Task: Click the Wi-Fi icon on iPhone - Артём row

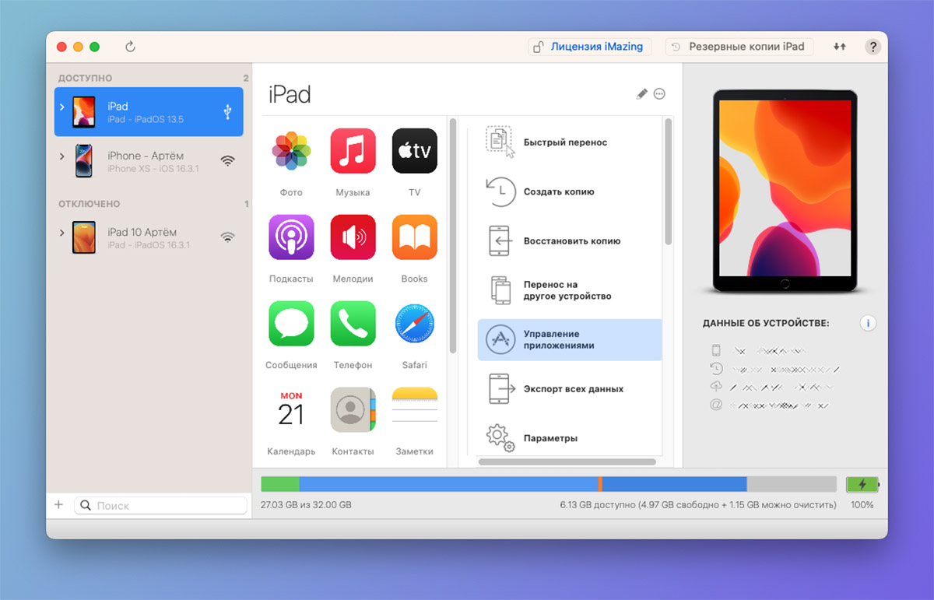Action: coord(227,161)
